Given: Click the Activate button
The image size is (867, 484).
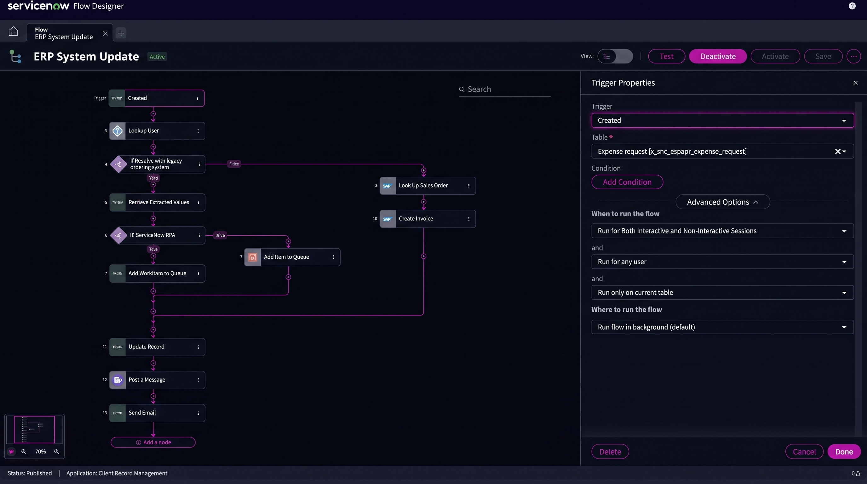Looking at the screenshot, I should [x=775, y=56].
